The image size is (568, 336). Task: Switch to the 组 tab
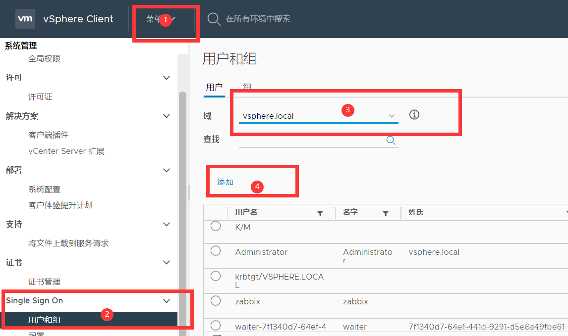click(x=247, y=87)
